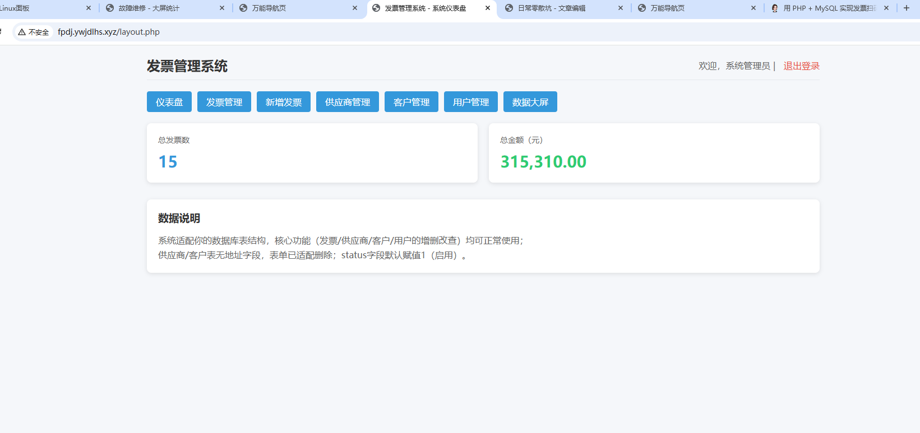Click the 总发票数 label
This screenshot has height=433, width=920.
click(x=174, y=140)
